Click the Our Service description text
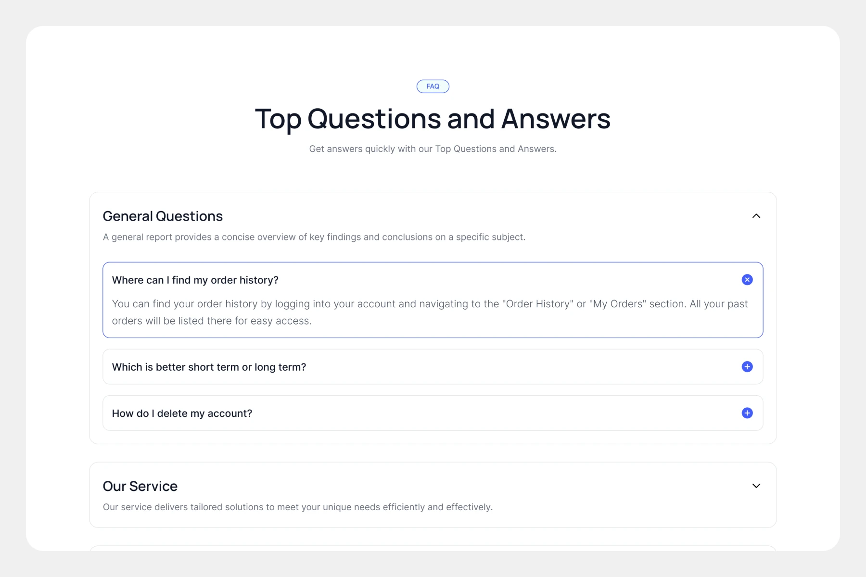This screenshot has height=577, width=866. tap(297, 507)
